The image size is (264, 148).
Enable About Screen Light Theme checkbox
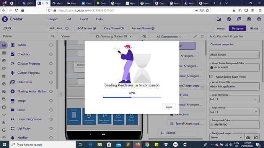pos(211,76)
